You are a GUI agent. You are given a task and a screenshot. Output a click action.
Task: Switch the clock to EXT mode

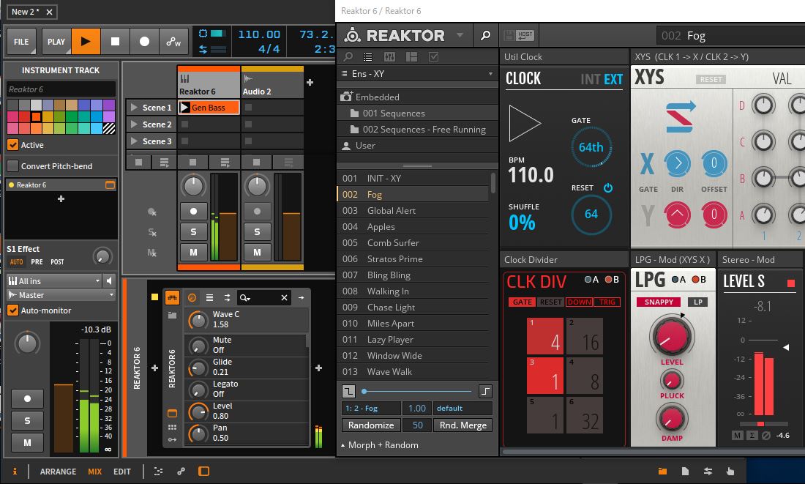point(613,79)
